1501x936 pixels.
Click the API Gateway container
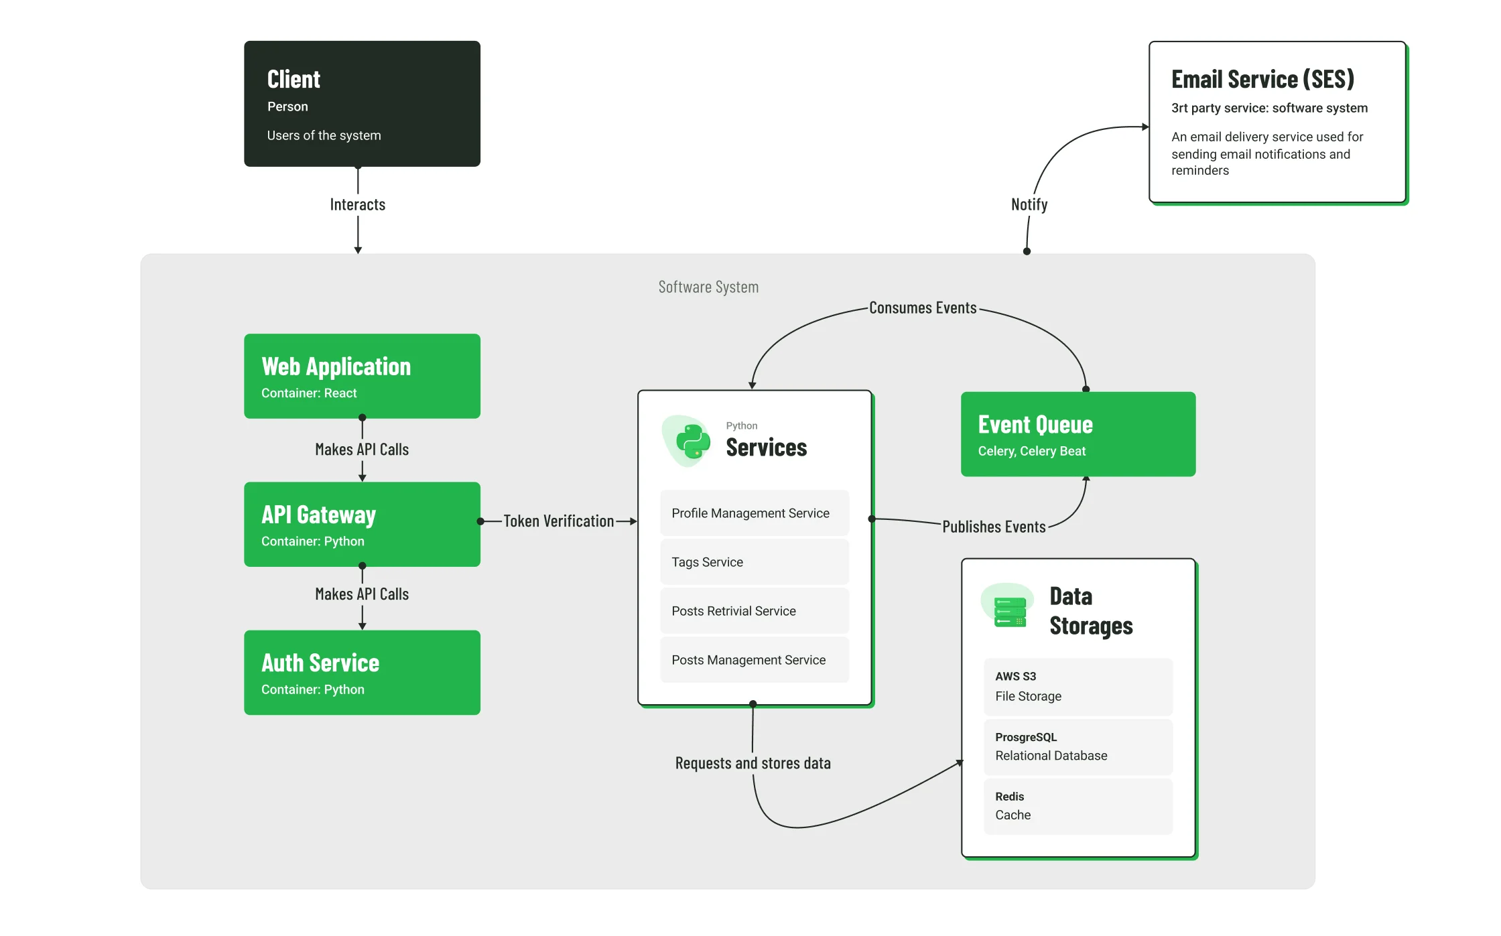coord(362,524)
